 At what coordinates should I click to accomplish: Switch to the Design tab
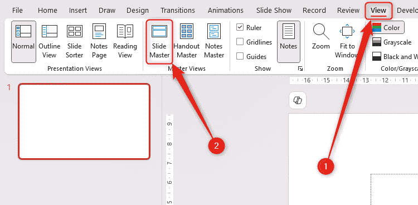[x=138, y=11]
